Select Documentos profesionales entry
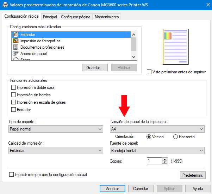The width and height of the screenshot is (212, 194). [x=71, y=47]
